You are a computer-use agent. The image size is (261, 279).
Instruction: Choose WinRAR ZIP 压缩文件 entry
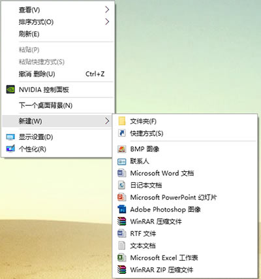(x=185, y=270)
